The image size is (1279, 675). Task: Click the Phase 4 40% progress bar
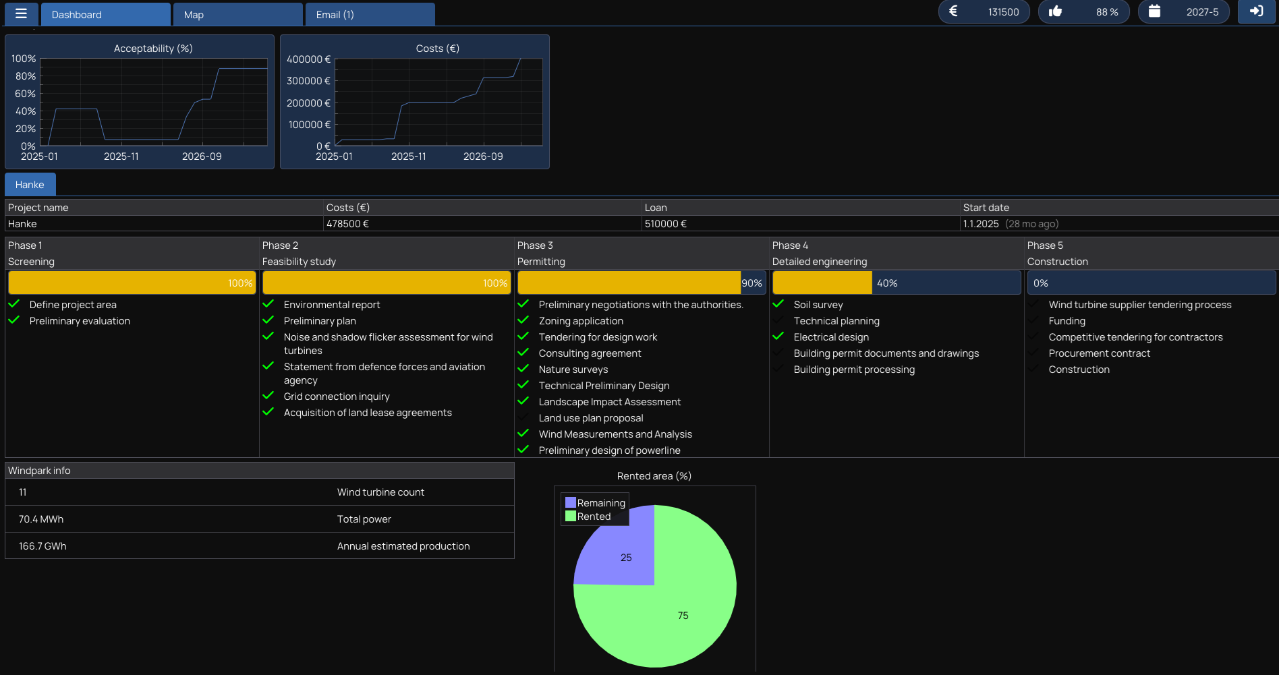pyautogui.click(x=896, y=283)
